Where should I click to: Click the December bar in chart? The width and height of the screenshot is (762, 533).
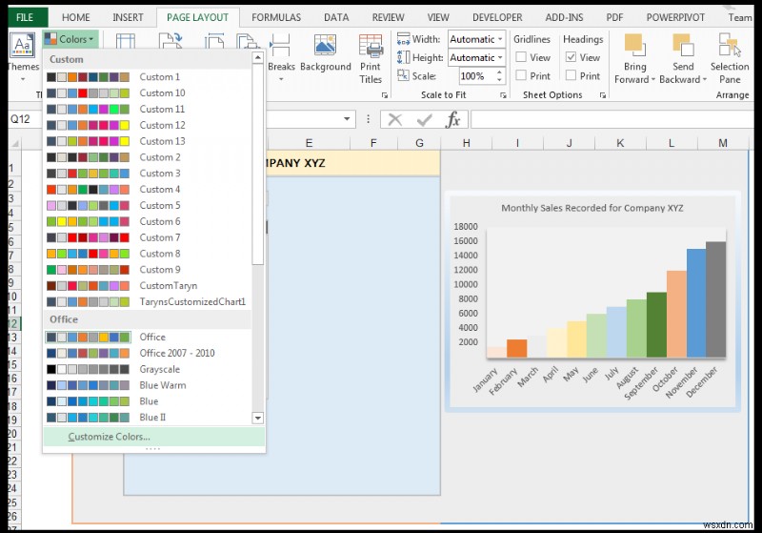coord(716,299)
